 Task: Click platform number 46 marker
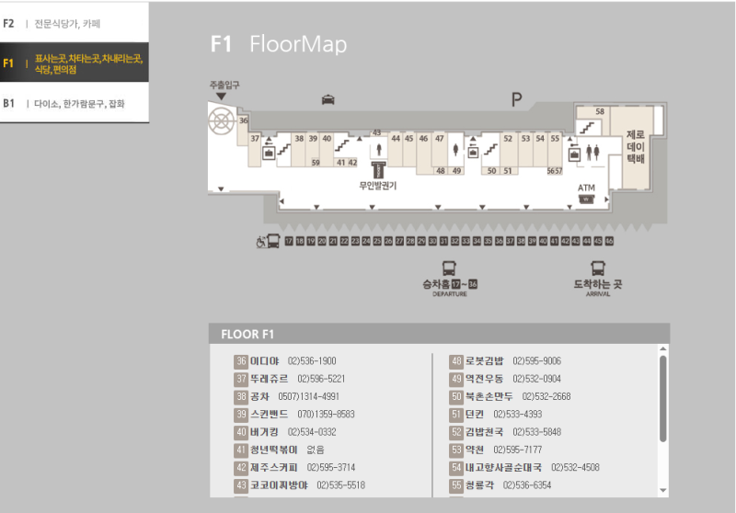(x=609, y=241)
